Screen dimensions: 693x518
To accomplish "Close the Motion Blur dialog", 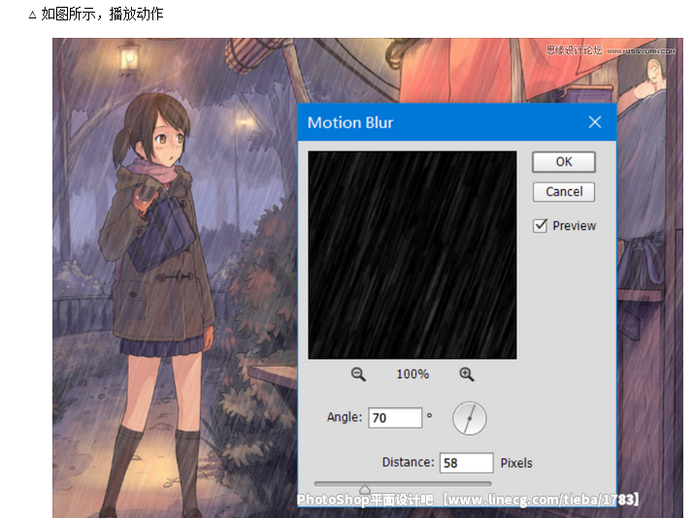I will coord(595,122).
